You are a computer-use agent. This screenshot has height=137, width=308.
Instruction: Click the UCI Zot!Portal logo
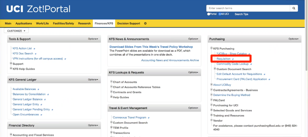[38, 9]
